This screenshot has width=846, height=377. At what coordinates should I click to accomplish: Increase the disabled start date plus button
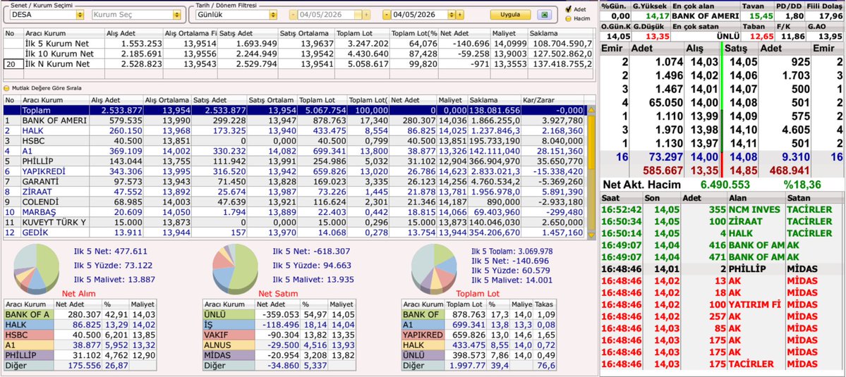tap(367, 15)
